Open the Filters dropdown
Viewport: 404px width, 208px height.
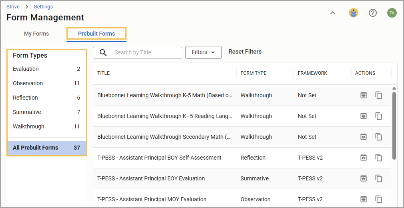[x=203, y=52]
